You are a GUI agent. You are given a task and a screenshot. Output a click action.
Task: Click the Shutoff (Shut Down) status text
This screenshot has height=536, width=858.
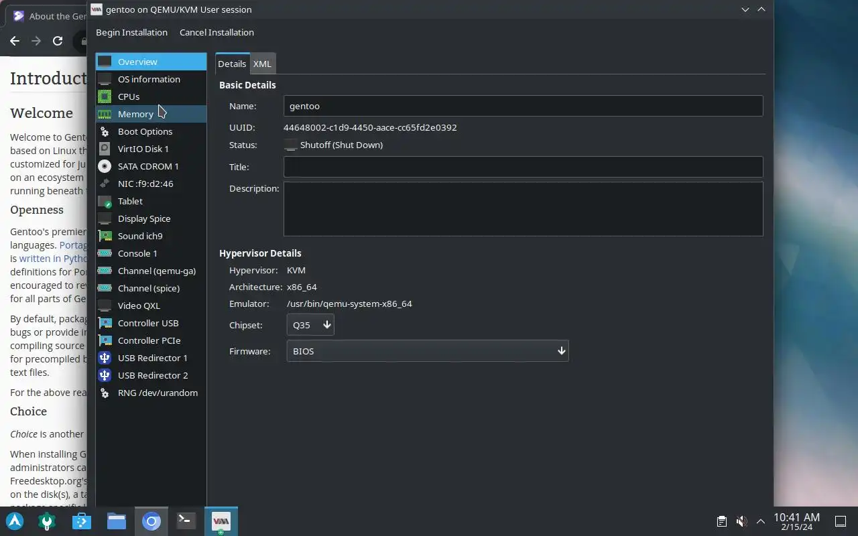point(341,145)
